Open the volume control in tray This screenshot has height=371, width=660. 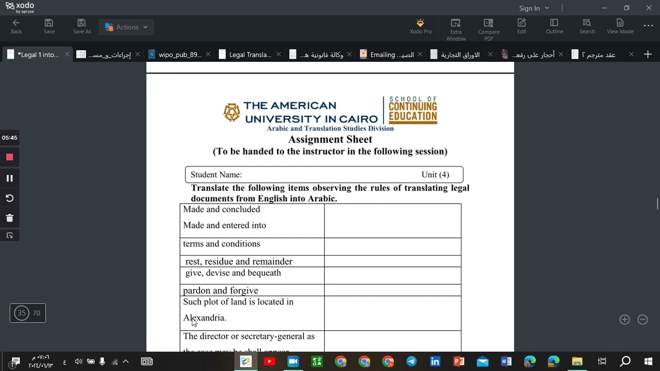pos(78,362)
